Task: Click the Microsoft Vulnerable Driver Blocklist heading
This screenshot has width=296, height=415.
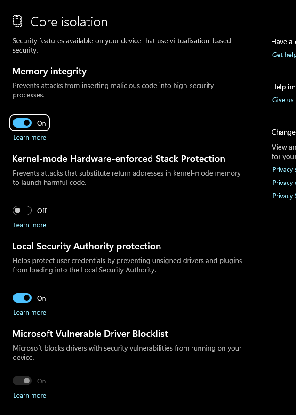Action: tap(90, 334)
